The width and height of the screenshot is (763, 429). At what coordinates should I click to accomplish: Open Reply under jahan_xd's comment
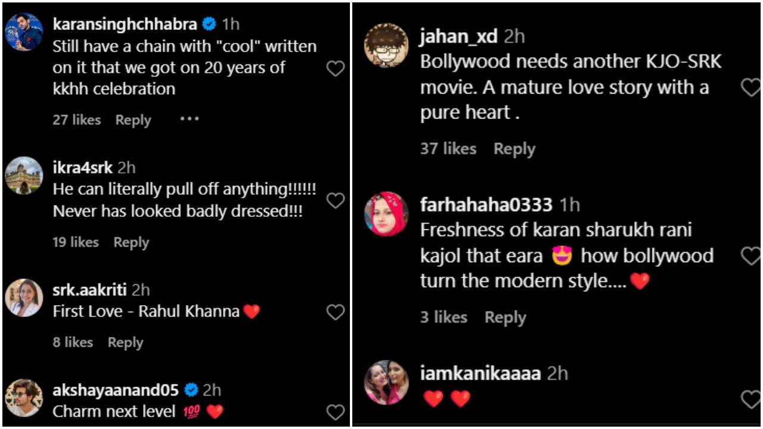[x=514, y=149]
